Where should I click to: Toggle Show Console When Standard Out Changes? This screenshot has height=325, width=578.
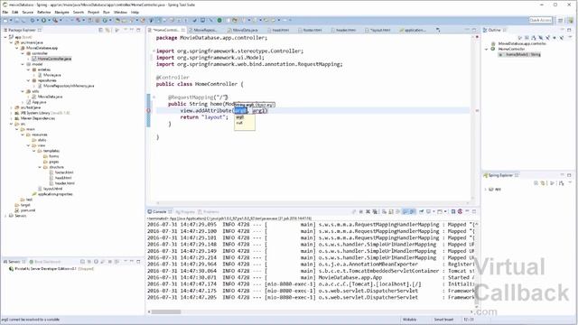406,211
